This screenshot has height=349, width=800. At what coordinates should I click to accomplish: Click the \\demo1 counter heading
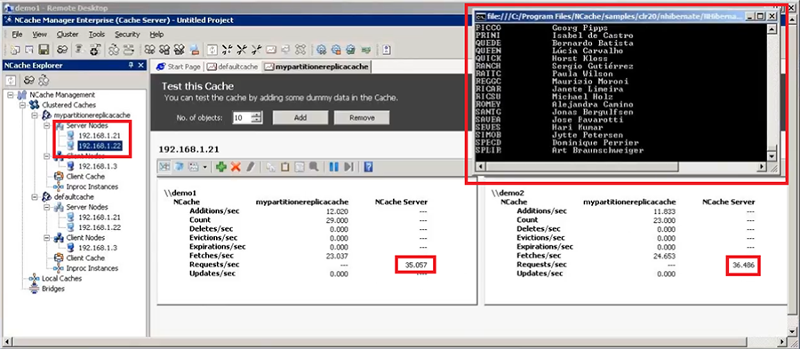pyautogui.click(x=180, y=193)
